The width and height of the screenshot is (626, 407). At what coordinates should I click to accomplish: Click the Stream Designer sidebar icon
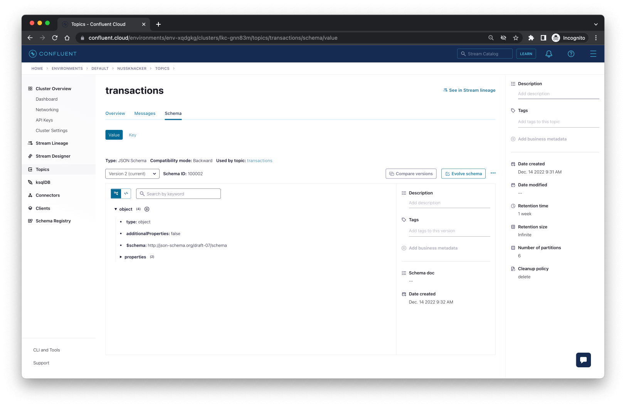30,156
